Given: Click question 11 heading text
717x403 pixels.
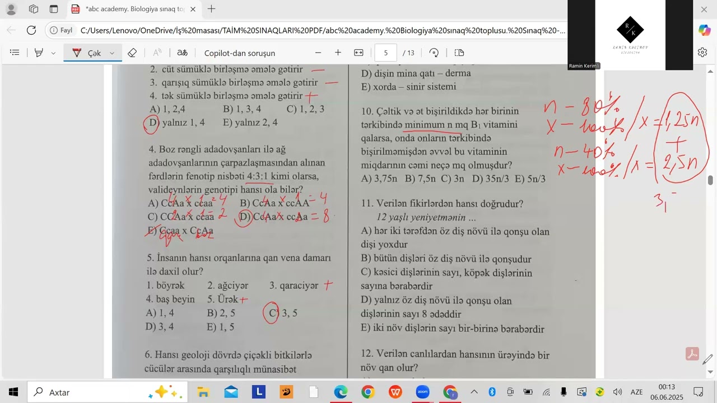Looking at the screenshot, I should tap(442, 204).
